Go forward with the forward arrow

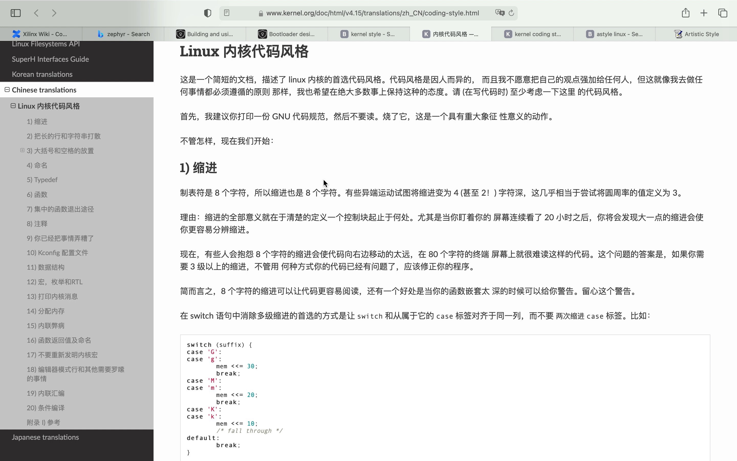tap(54, 13)
